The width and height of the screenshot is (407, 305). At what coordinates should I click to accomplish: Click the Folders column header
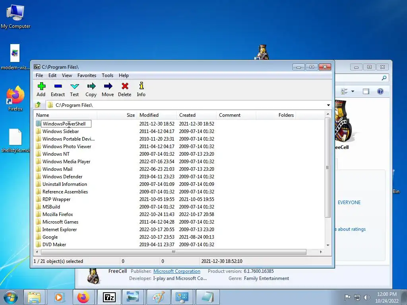(276, 115)
